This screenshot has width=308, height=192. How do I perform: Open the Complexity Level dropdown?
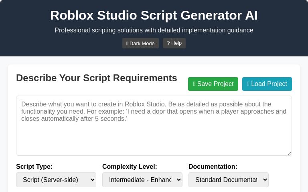(142, 180)
